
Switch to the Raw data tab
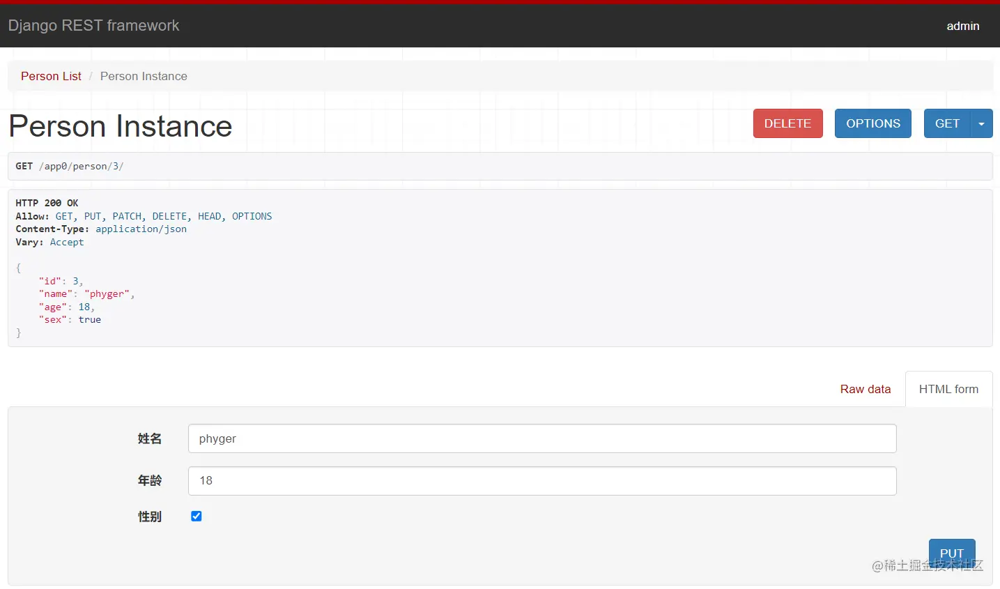(x=866, y=389)
